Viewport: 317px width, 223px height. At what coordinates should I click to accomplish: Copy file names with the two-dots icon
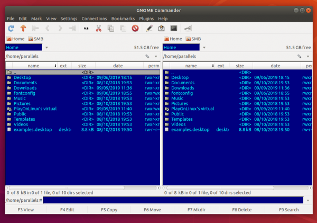click(x=86, y=29)
